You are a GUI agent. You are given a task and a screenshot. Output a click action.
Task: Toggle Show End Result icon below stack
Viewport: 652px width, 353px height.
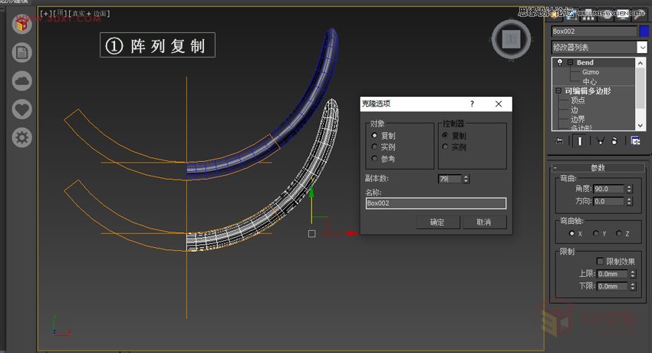pos(581,140)
